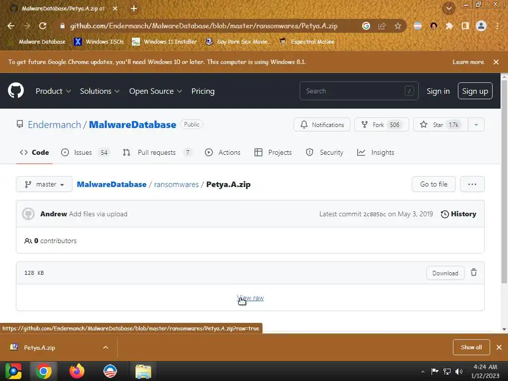Click the volume speaker tray icon
The height and width of the screenshot is (381, 508).
tap(459, 372)
